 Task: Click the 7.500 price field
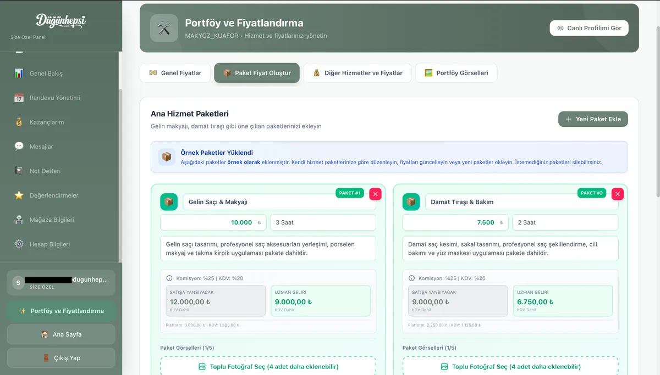pos(456,222)
